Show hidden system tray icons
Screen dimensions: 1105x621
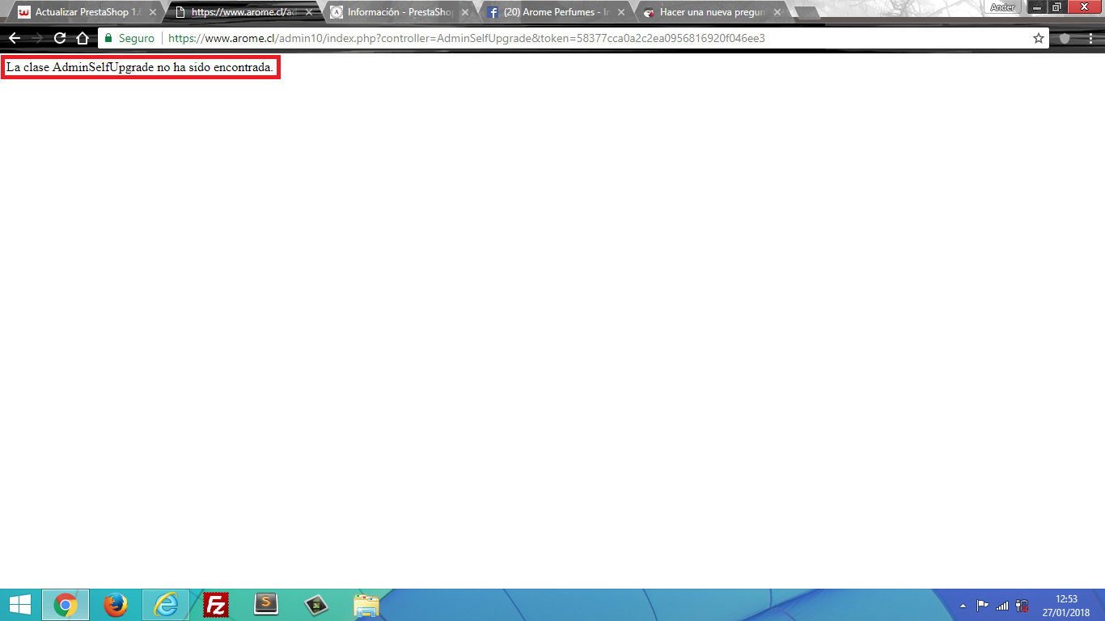(963, 605)
